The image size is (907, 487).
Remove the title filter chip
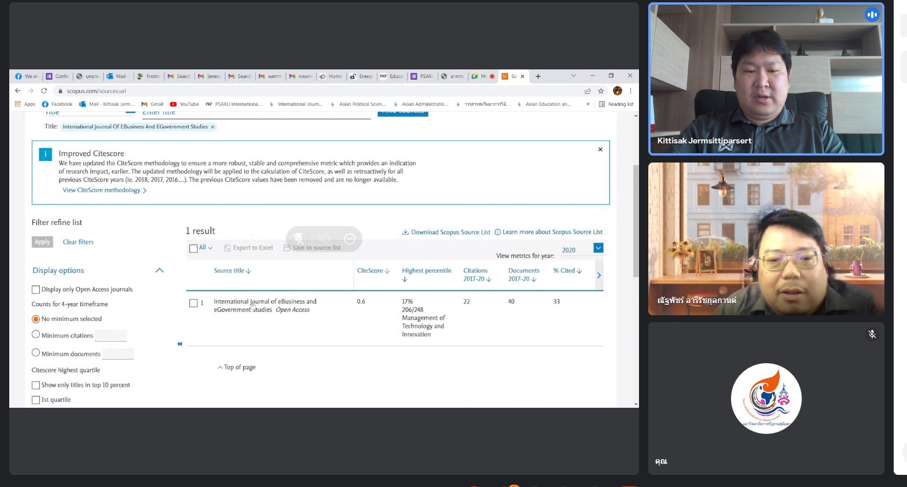tap(212, 127)
